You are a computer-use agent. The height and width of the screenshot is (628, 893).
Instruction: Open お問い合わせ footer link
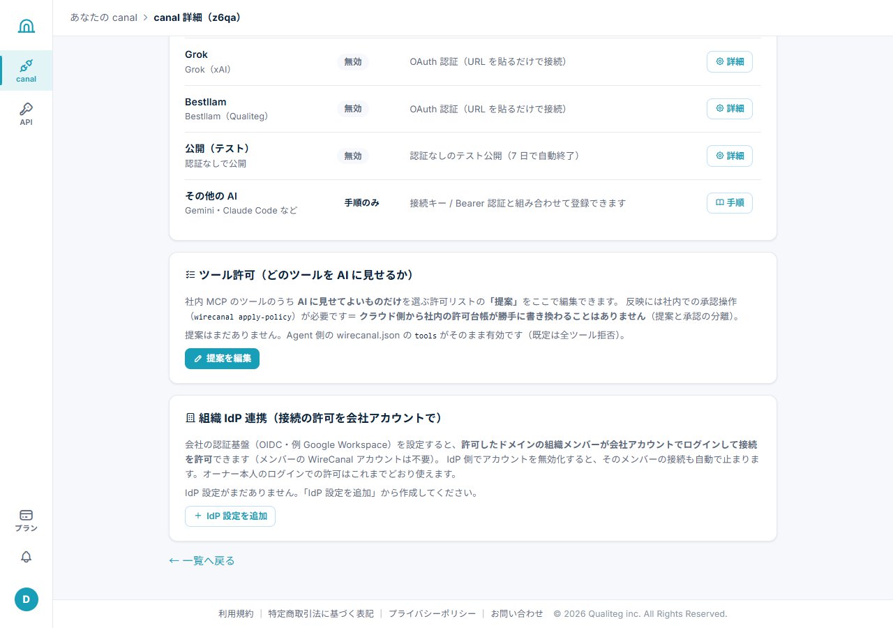[x=516, y=614]
